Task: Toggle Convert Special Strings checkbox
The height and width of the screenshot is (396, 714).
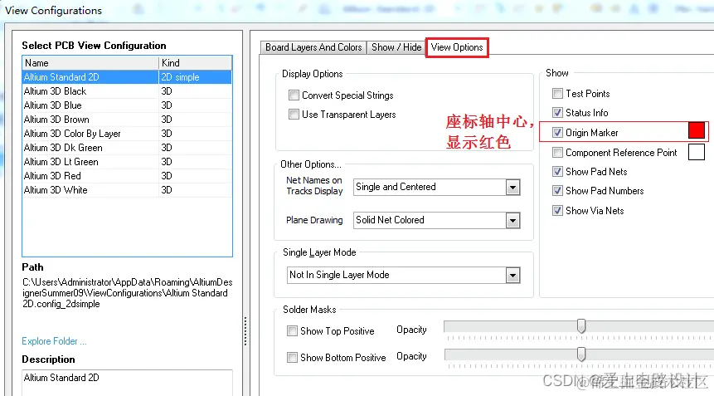Action: coord(294,95)
